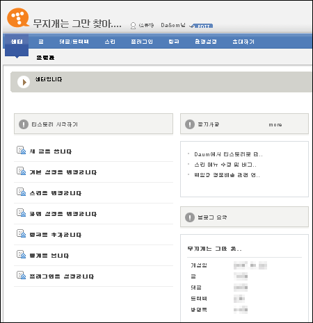Click the 개설일 label in blog summary
This screenshot has width=313, height=323.
click(199, 265)
